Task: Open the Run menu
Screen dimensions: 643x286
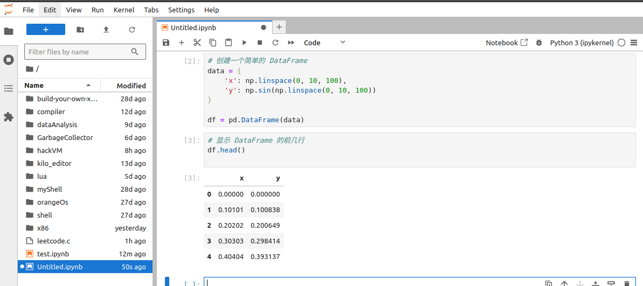Action: 98,10
